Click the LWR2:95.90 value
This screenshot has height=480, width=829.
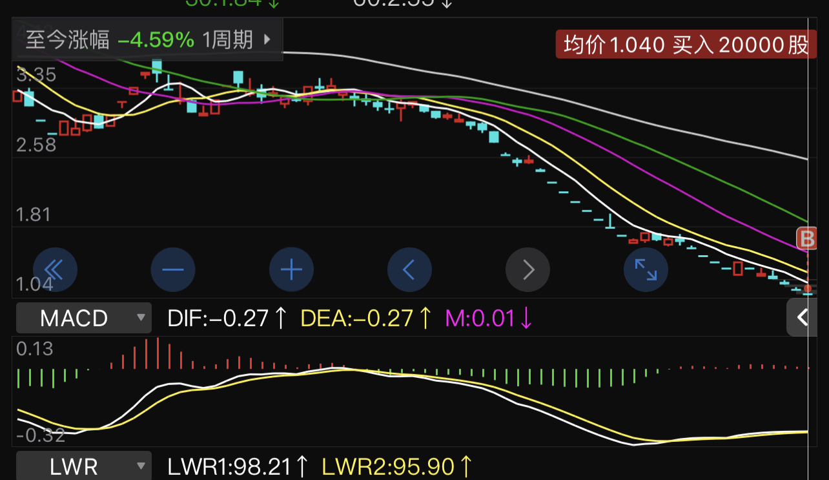tap(398, 466)
